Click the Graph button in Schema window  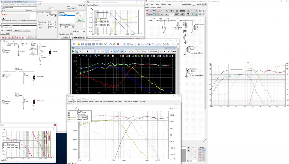pyautogui.click(x=27, y=30)
